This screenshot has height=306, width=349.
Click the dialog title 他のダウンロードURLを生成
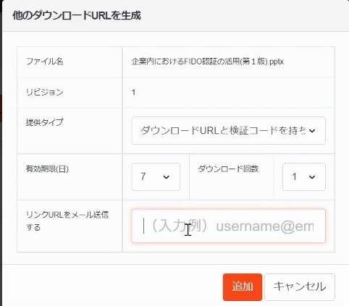click(77, 15)
